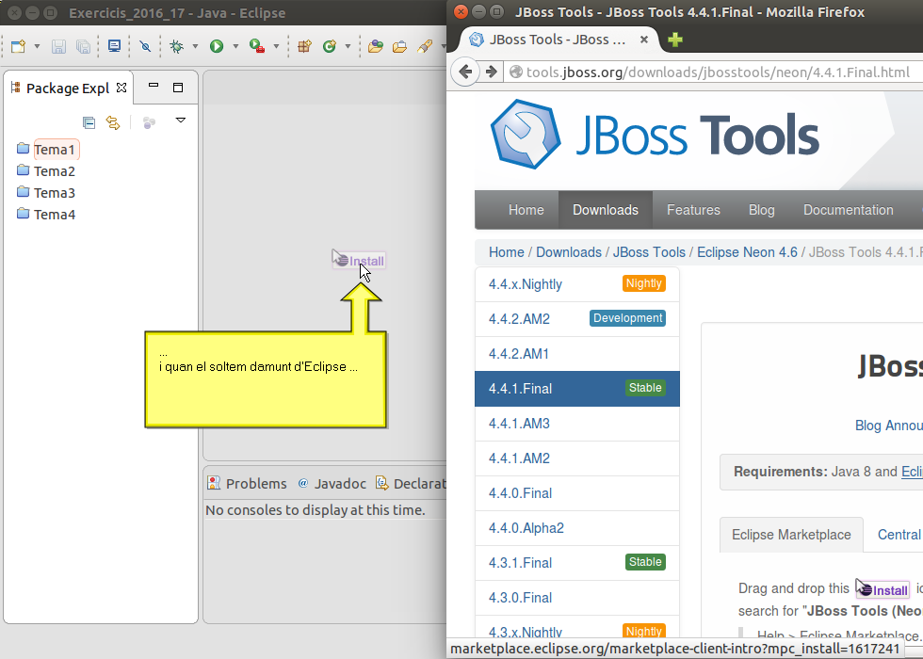Viewport: 923px width, 659px height.
Task: Expand the External Tools dropdown arrow
Action: [x=275, y=46]
